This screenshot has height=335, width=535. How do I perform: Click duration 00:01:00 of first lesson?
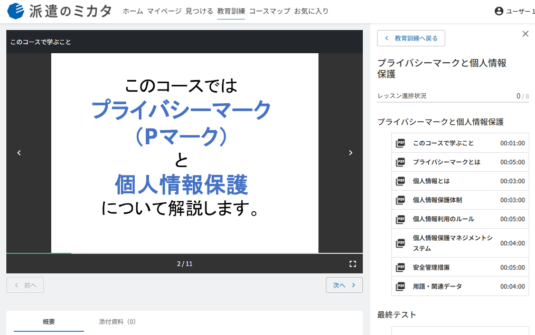(x=512, y=143)
